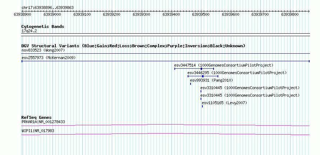Click ruler position 63939300
The height and width of the screenshot is (155, 320).
(x=141, y=14)
